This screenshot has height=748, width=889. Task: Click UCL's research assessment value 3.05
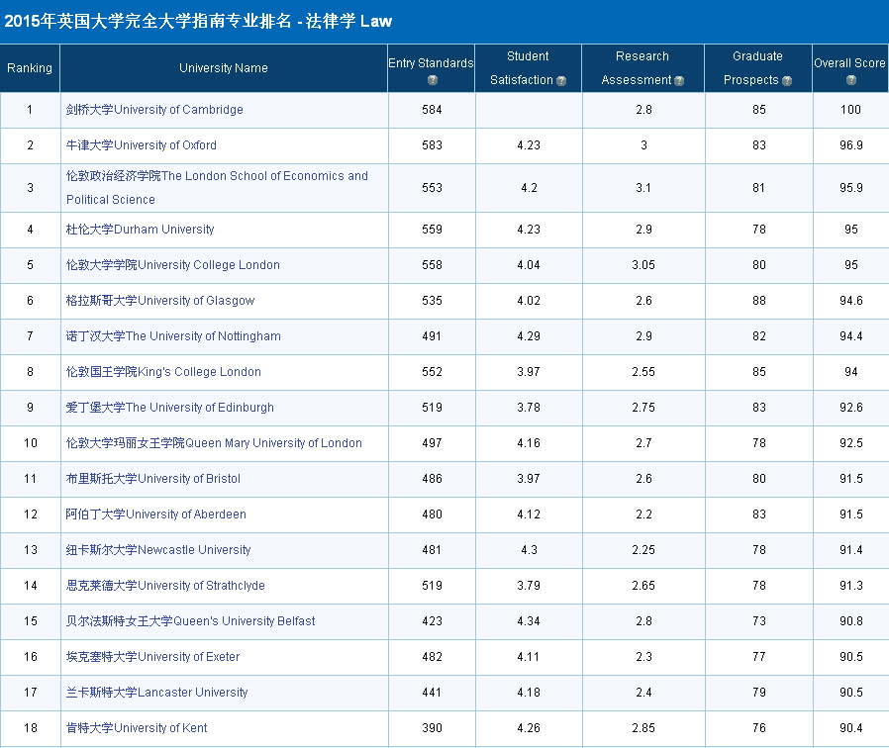(x=643, y=264)
